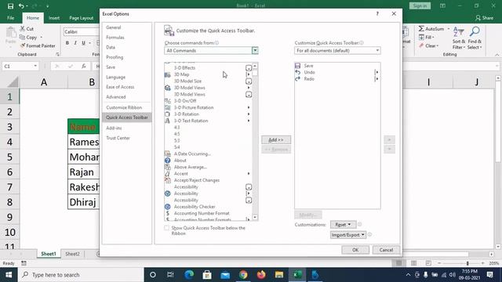Select cell containing Dhiraj
Screen dimensions: 502x282
[84, 202]
